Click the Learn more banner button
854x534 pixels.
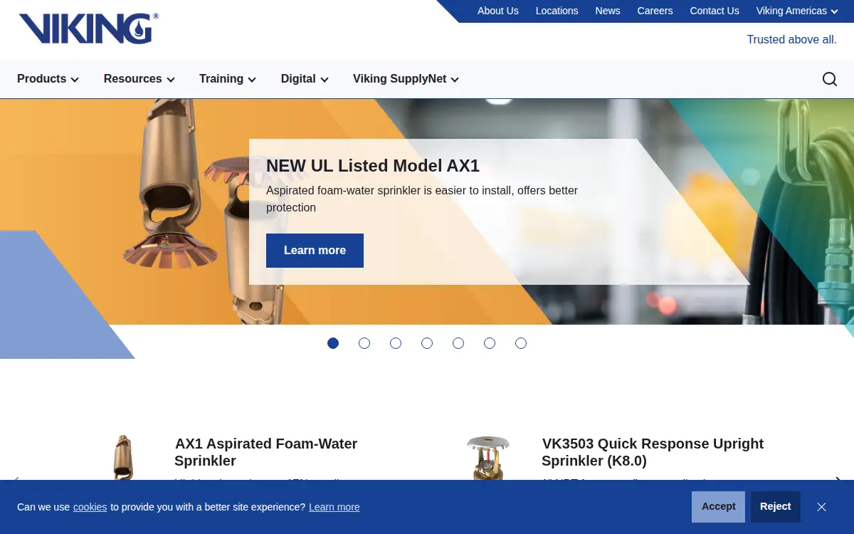click(x=315, y=251)
